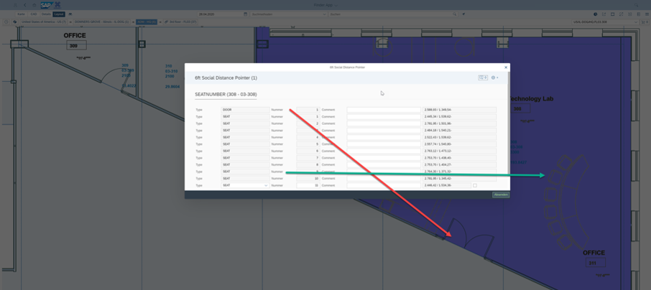This screenshot has width=651, height=290.
Task: Click the hierarchy icon in the breadcrumb bar
Action: pyautogui.click(x=15, y=22)
